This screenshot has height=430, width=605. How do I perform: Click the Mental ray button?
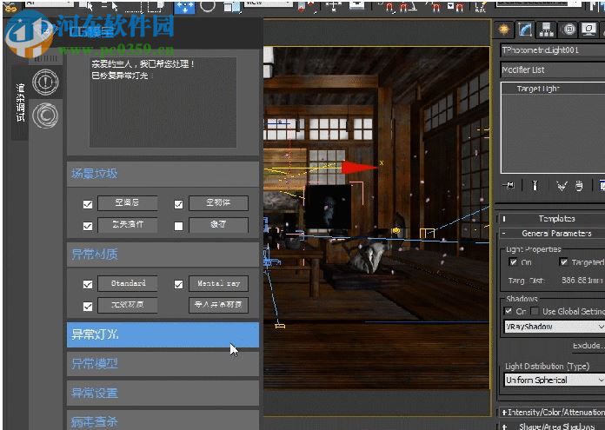coord(218,283)
